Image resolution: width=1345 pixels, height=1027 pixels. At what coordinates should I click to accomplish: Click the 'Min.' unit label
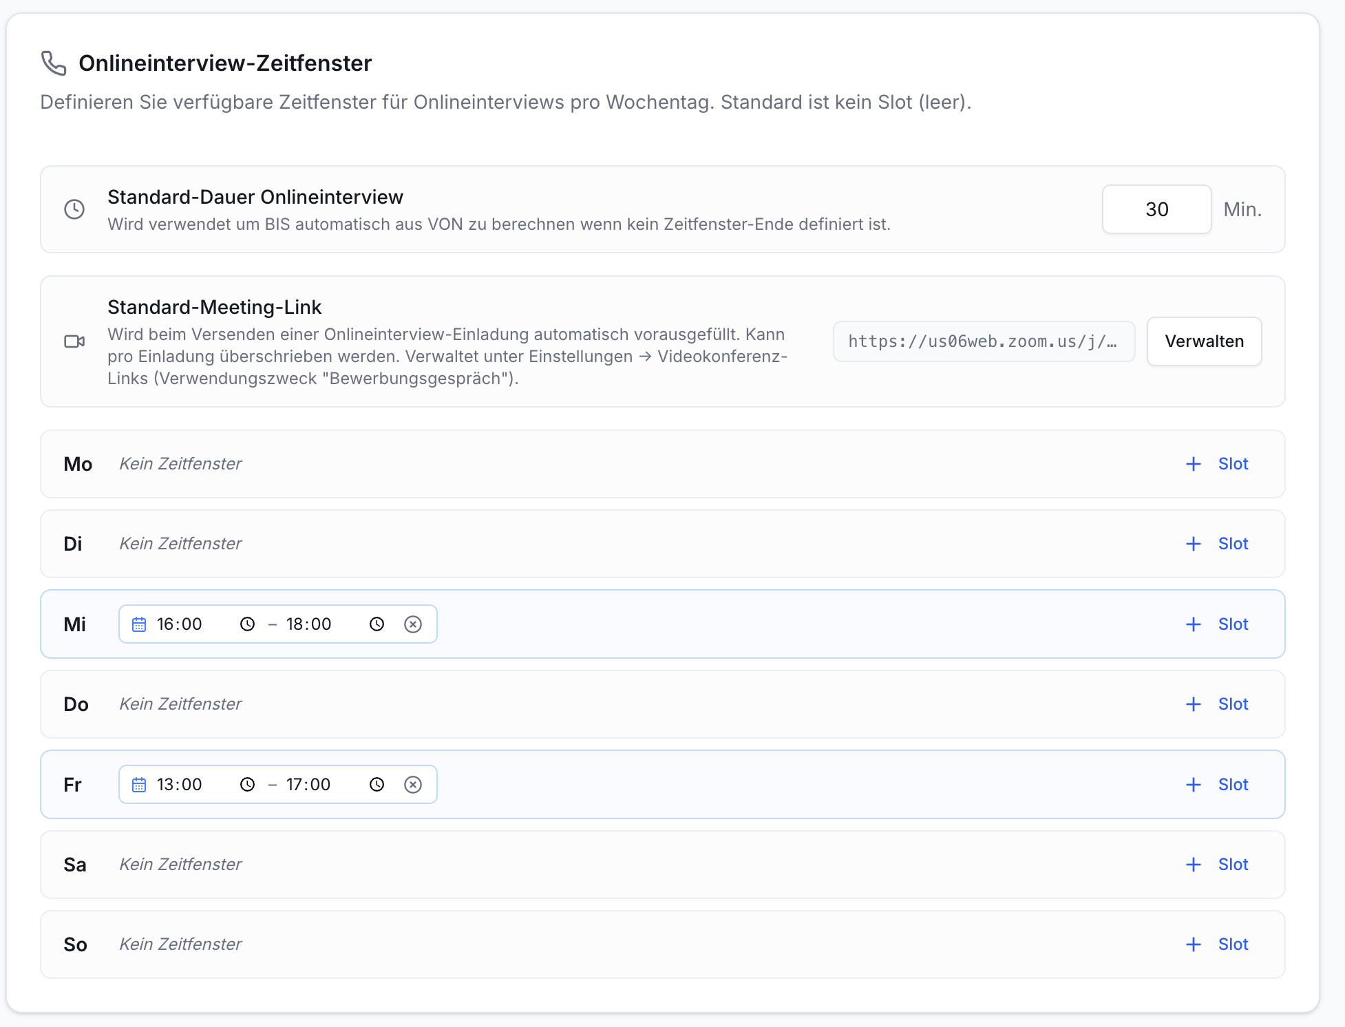point(1242,209)
